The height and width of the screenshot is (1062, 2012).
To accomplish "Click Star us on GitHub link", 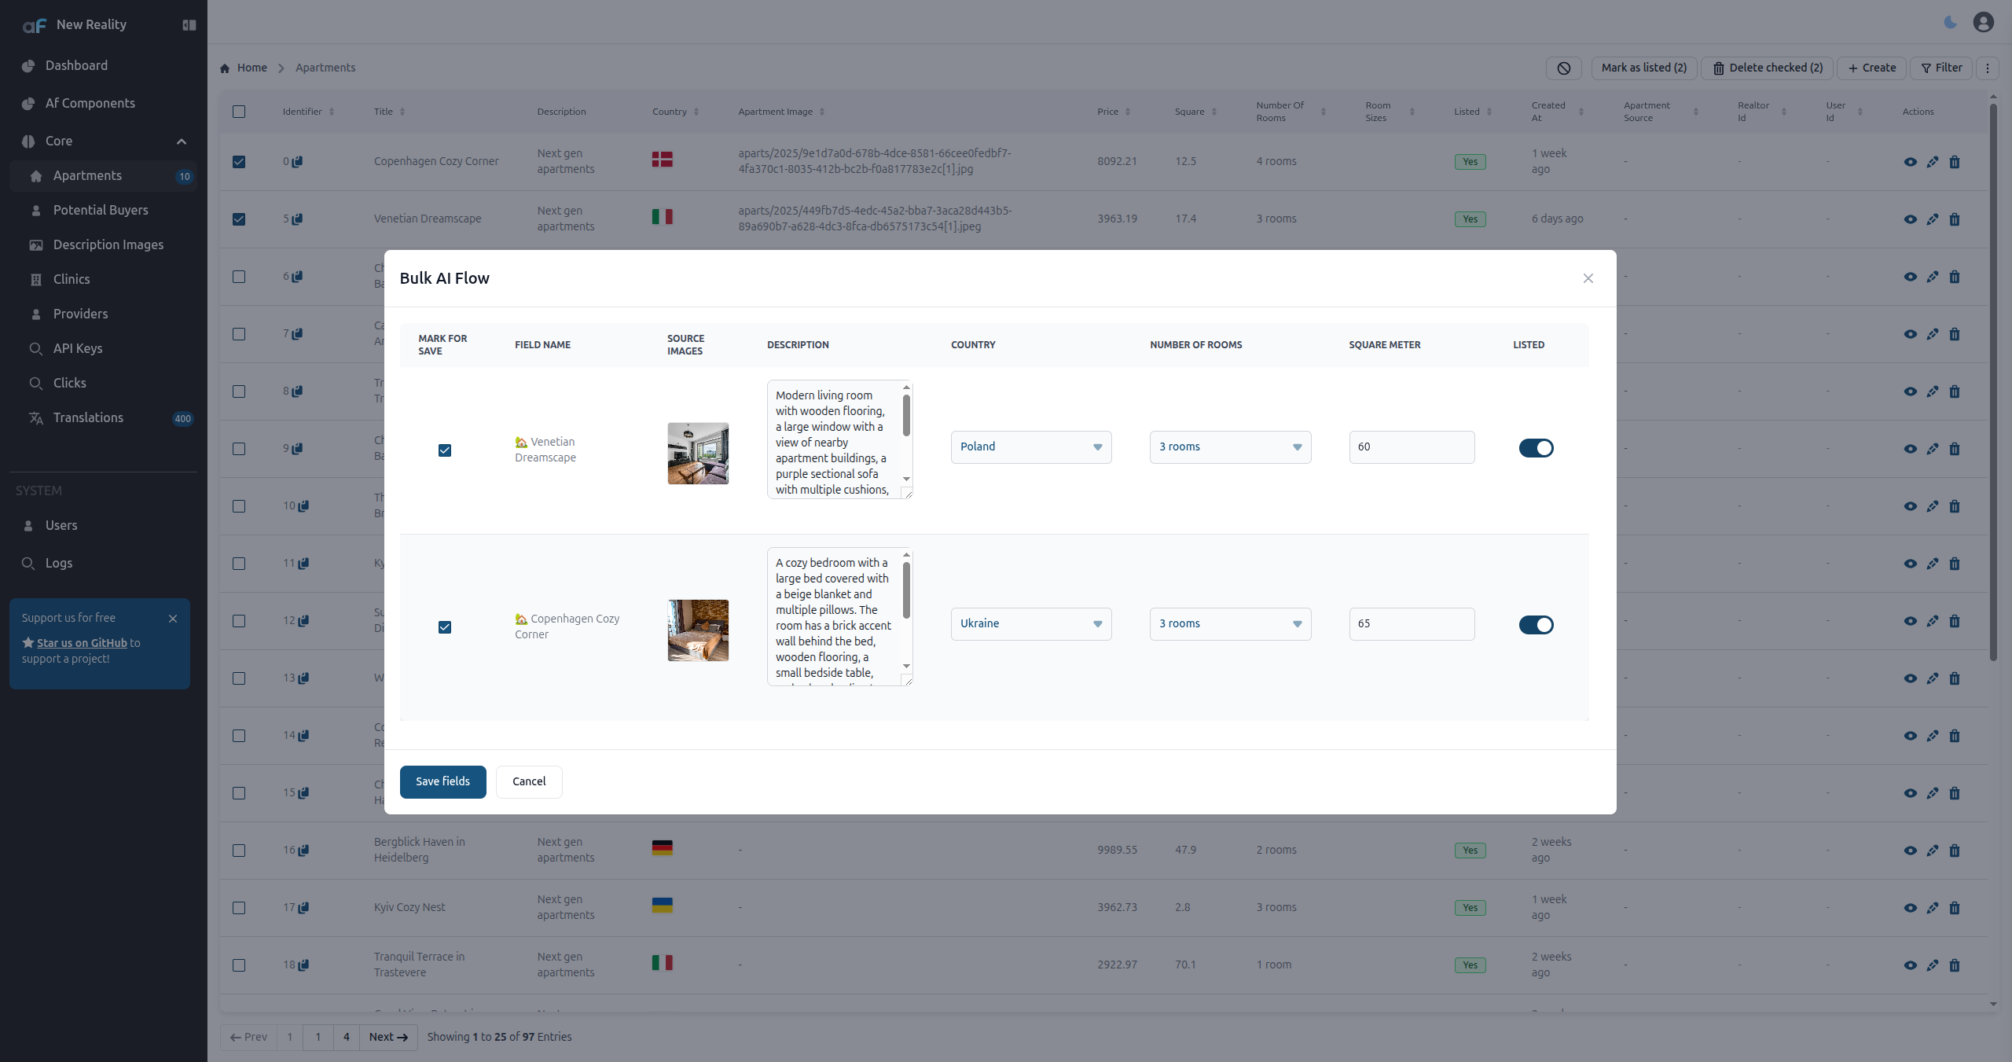I will 82,643.
